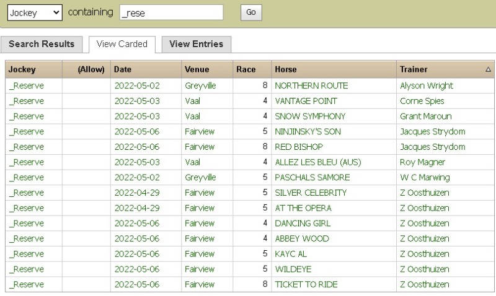Open trainer Alyson Wright link
Screen dimensions: 496x296
click(427, 85)
